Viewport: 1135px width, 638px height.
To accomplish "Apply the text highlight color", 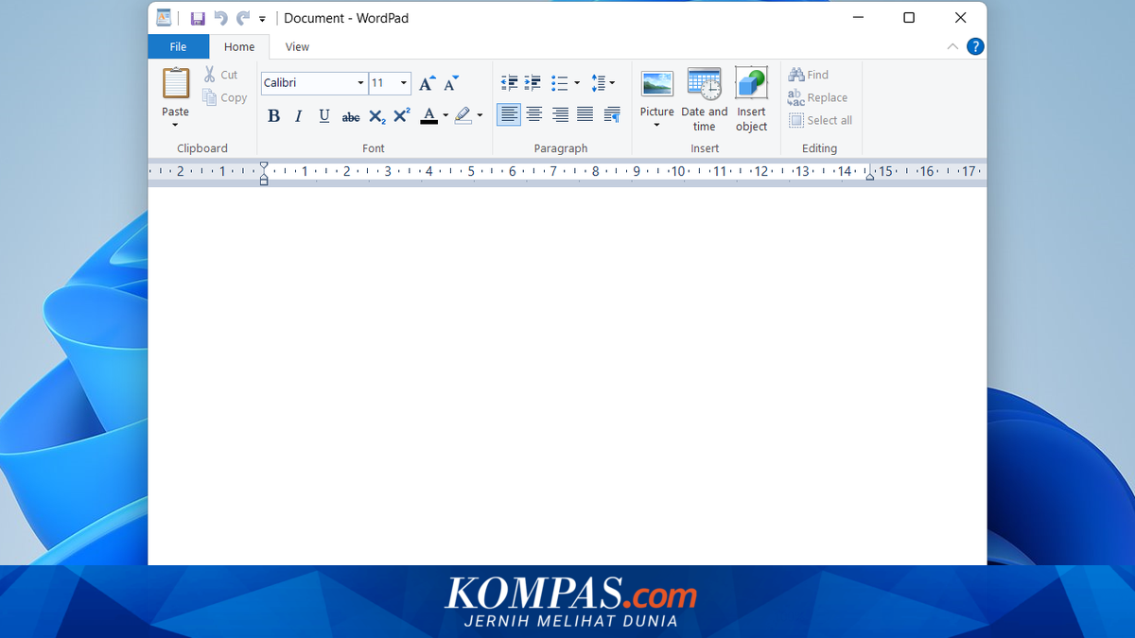I will (463, 116).
